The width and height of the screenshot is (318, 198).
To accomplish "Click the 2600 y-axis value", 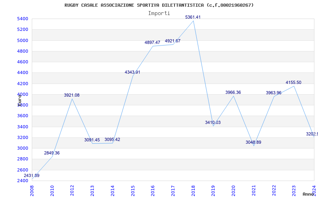I will click(22, 170).
